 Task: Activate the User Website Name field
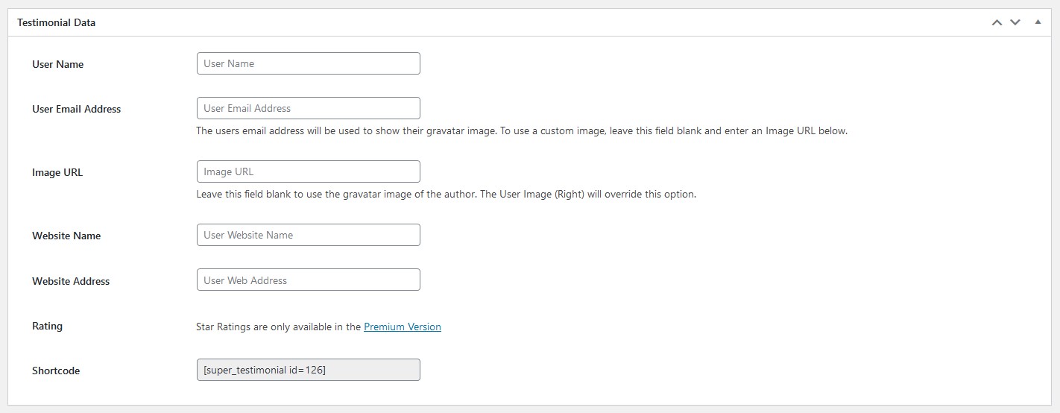point(309,235)
